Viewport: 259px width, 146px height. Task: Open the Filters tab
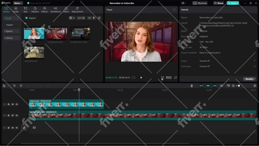[x=66, y=10]
